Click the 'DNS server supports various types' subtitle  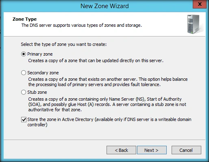click(82, 25)
